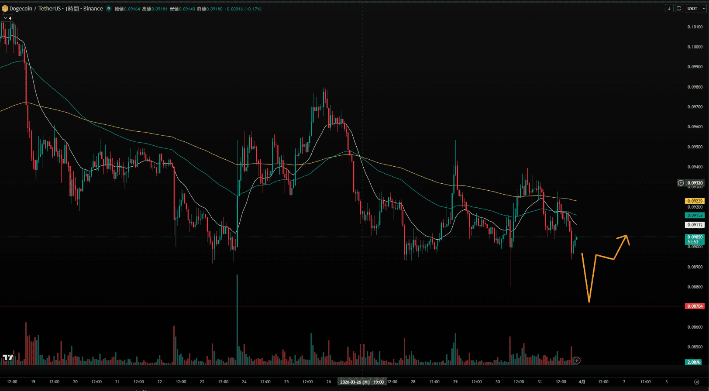Viewport: 709px width, 391px height.
Task: Click the Dogecoin coin logo icon
Action: (x=5, y=9)
